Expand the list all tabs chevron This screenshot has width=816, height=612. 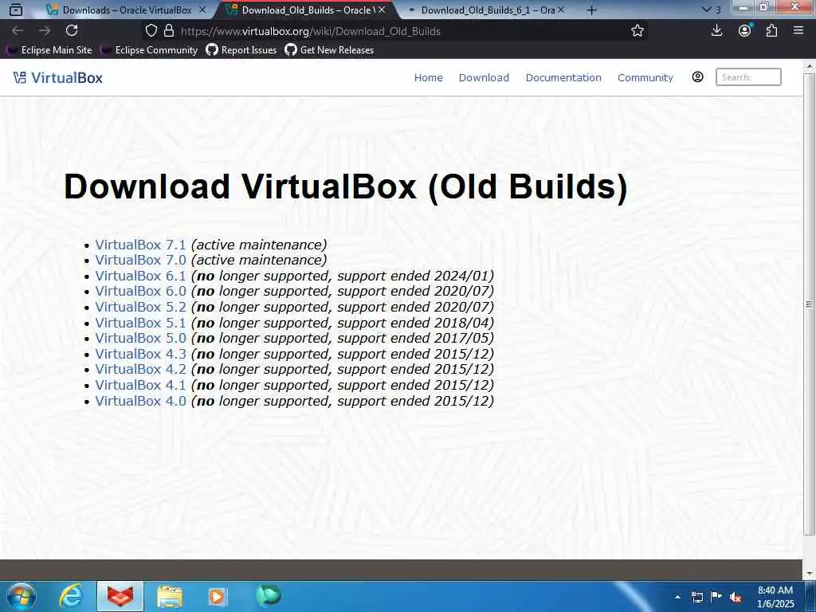[x=706, y=10]
